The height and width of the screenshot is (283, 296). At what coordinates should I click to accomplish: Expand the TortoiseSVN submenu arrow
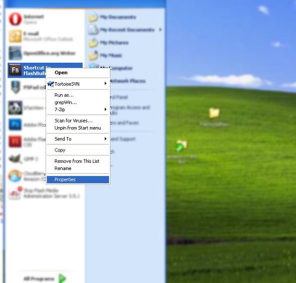105,84
